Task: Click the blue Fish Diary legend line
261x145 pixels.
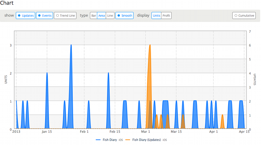Action: (x=98, y=140)
